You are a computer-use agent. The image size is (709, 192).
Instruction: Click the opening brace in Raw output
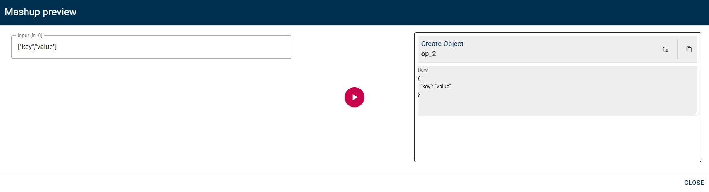419,78
